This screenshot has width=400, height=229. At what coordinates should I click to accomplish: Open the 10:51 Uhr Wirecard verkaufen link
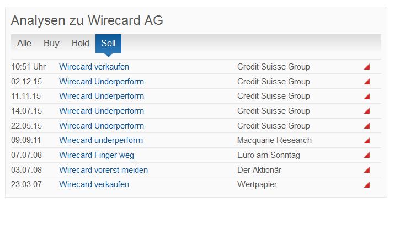pos(94,67)
